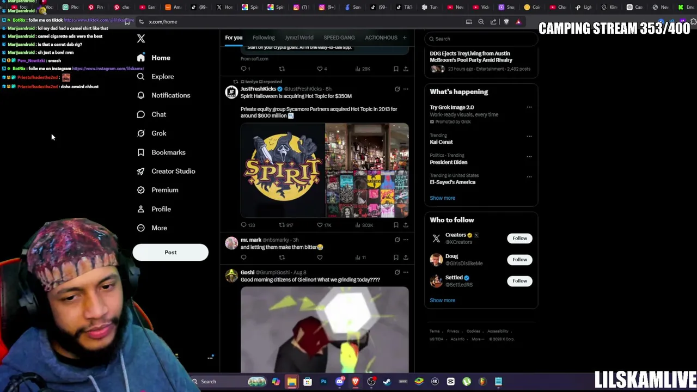The image size is (697, 392).
Task: Follow the Creators account
Action: pos(519,238)
